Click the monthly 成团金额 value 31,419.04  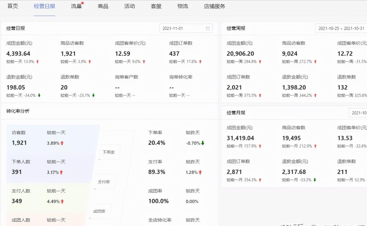click(x=240, y=138)
